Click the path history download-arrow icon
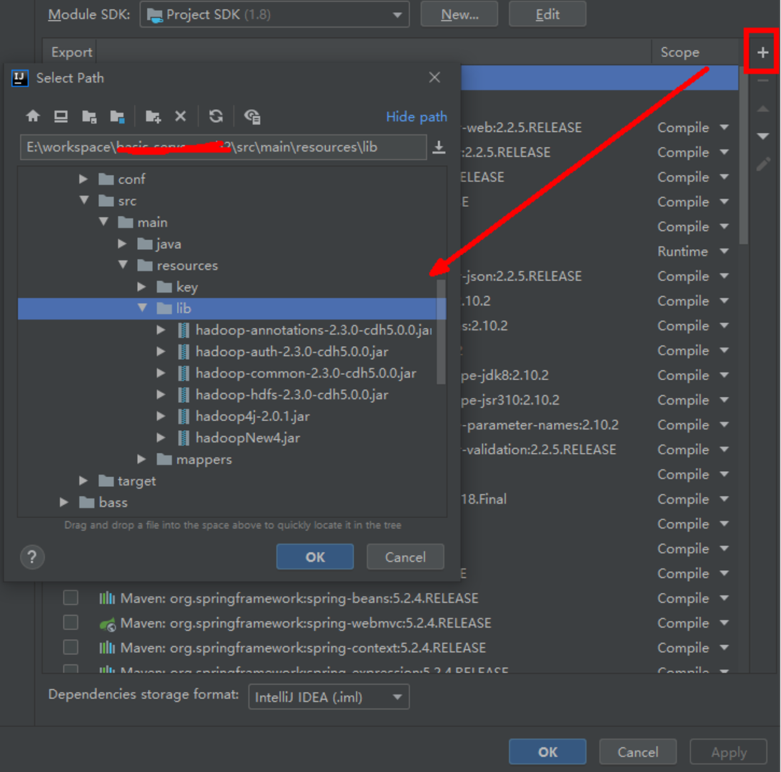 coord(439,147)
